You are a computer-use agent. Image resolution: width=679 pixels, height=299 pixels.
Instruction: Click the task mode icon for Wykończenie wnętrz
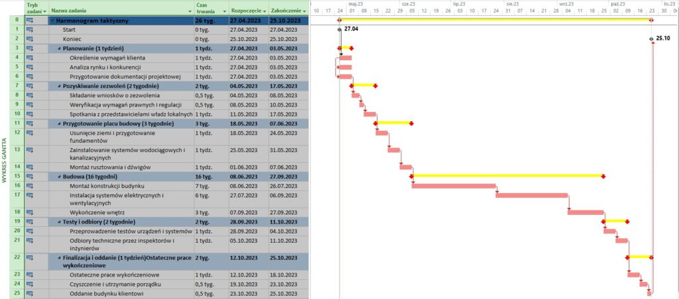(x=30, y=212)
